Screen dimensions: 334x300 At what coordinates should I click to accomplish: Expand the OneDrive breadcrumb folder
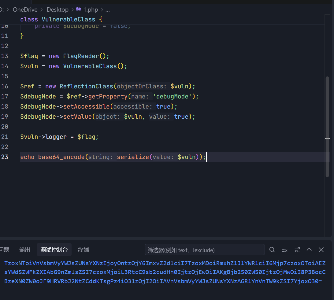click(25, 9)
